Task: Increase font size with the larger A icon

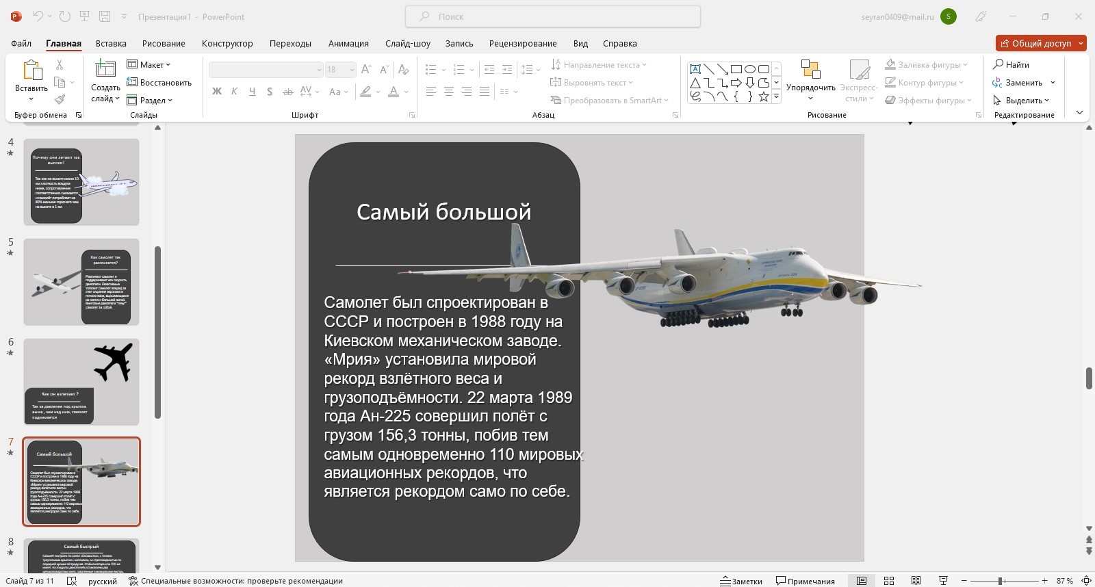Action: click(x=366, y=70)
